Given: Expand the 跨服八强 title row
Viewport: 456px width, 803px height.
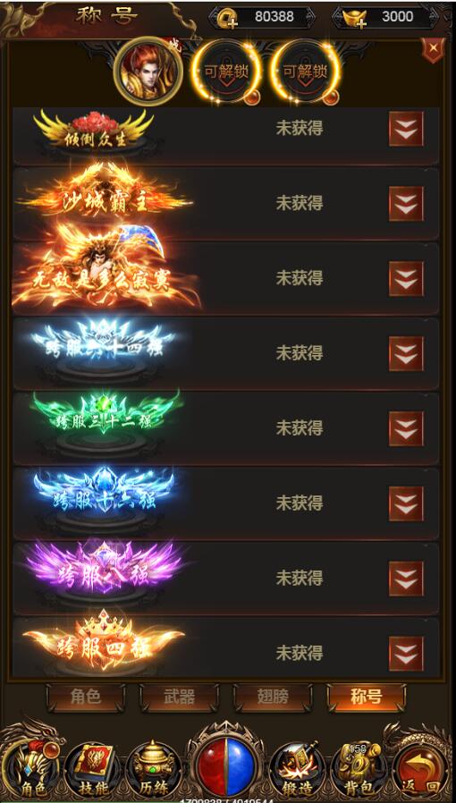Looking at the screenshot, I should (406, 579).
